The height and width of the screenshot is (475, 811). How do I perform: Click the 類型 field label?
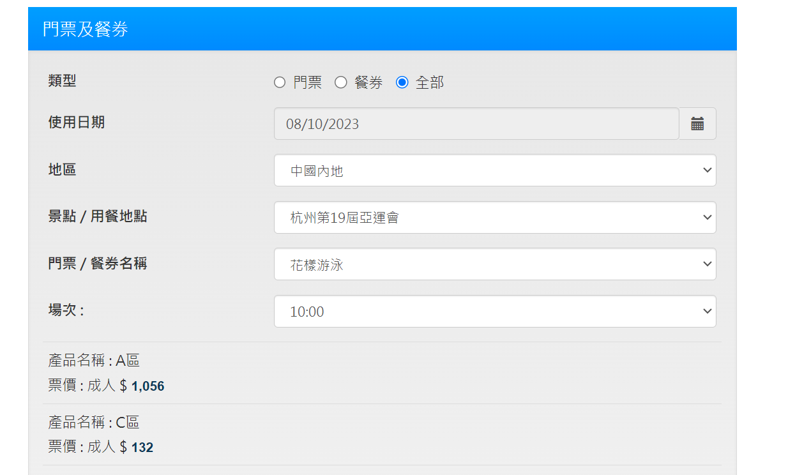[x=62, y=81]
